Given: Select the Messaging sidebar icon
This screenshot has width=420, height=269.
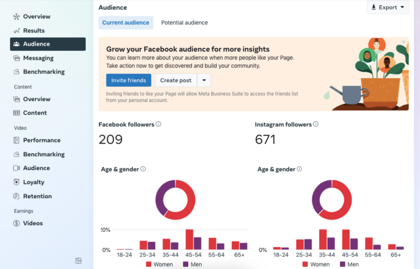Looking at the screenshot, I should coord(16,58).
